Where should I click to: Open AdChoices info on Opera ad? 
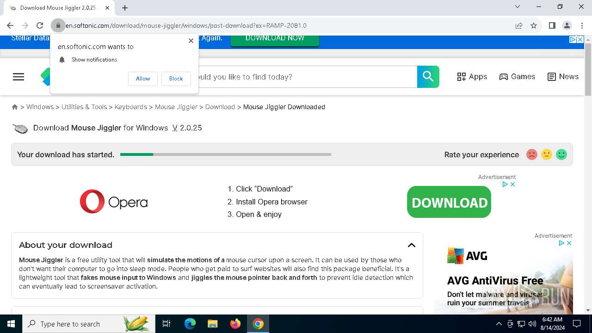tap(506, 184)
